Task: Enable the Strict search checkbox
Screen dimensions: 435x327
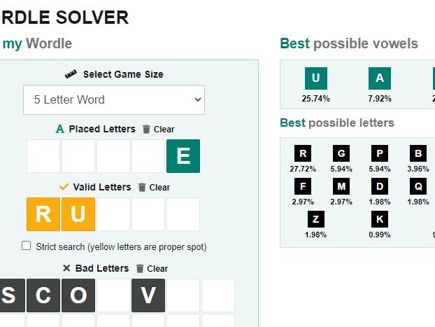Action: (27, 246)
